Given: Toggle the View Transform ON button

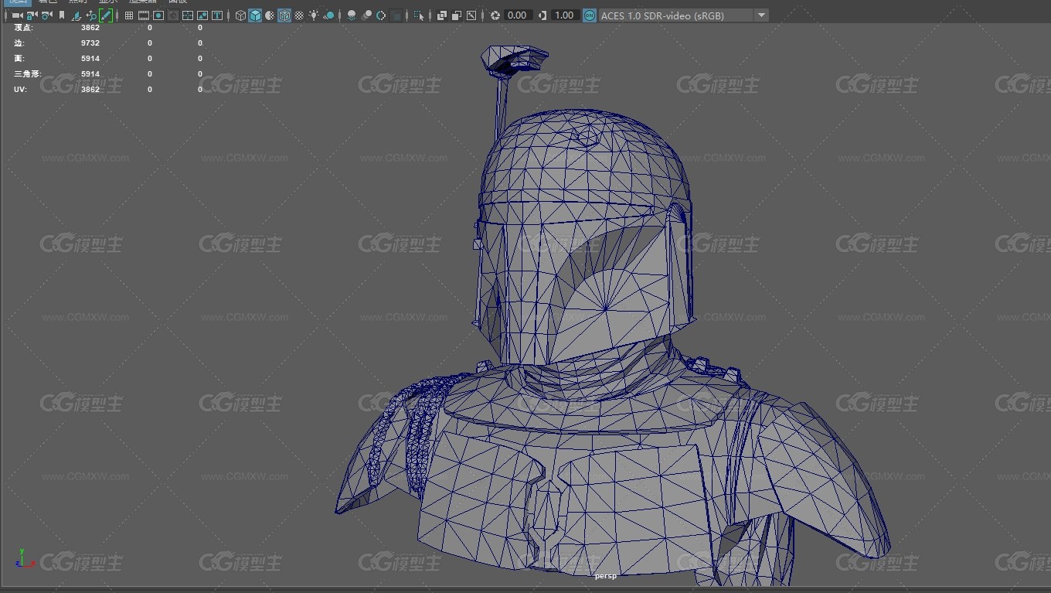Looking at the screenshot, I should click(590, 15).
